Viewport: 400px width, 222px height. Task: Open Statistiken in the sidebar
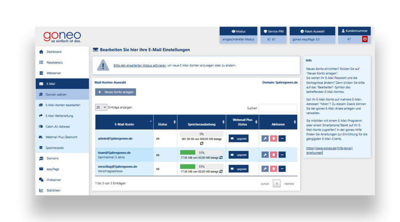pos(62,190)
